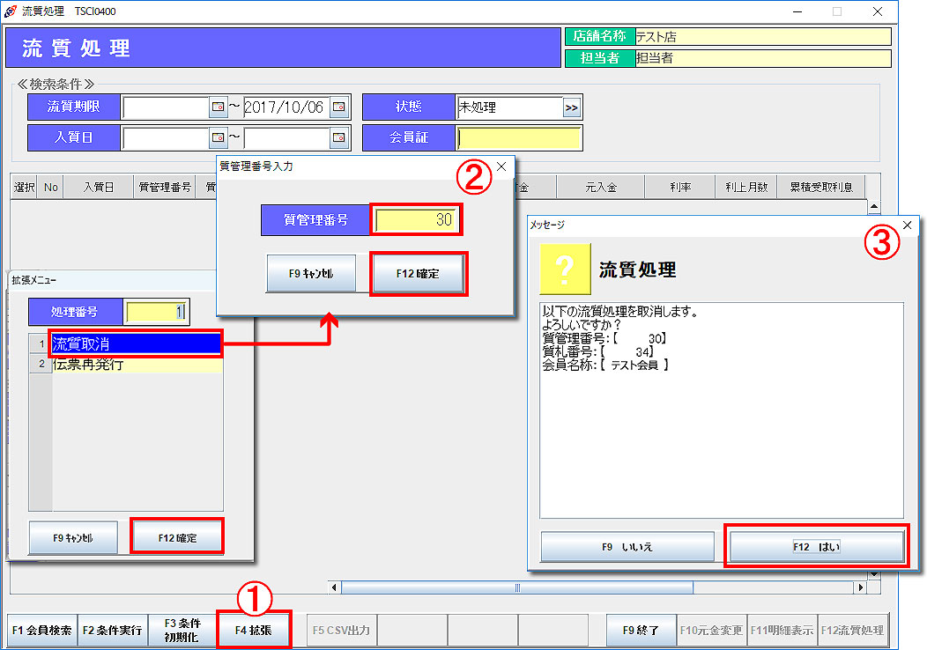Open calendar for 入質日 start date

point(218,137)
